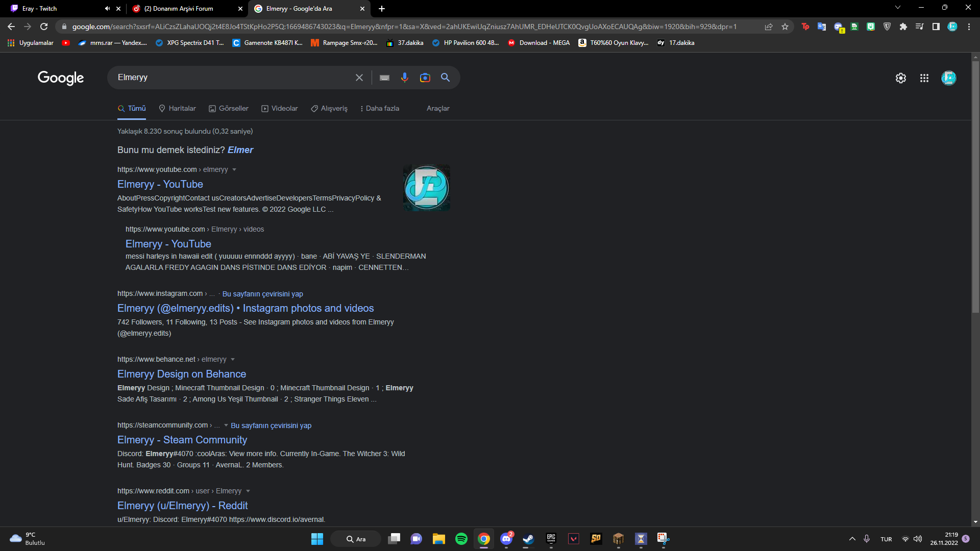
Task: Open Epic Games launcher in taskbar
Action: click(x=551, y=539)
